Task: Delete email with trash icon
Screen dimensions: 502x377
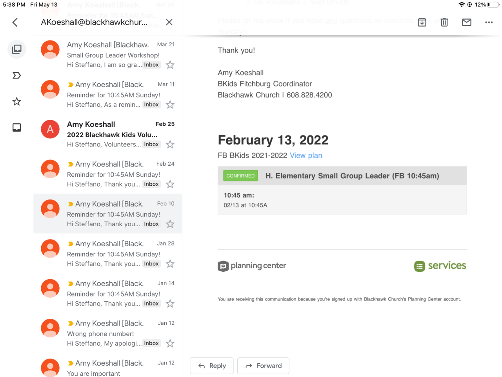Action: 444,22
